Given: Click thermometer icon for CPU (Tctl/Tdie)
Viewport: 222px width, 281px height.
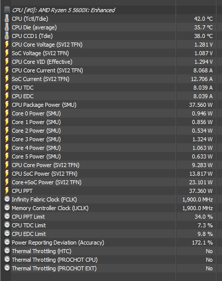Looking at the screenshot, I should [7, 19].
